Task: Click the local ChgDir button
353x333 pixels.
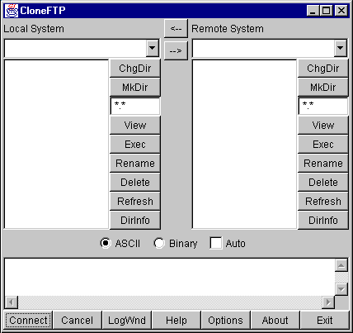Action: tap(135, 69)
